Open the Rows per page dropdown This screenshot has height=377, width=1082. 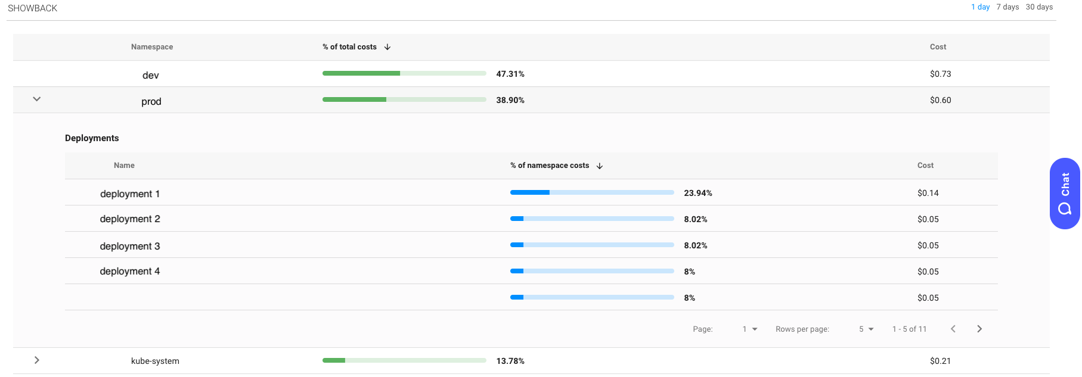click(866, 329)
